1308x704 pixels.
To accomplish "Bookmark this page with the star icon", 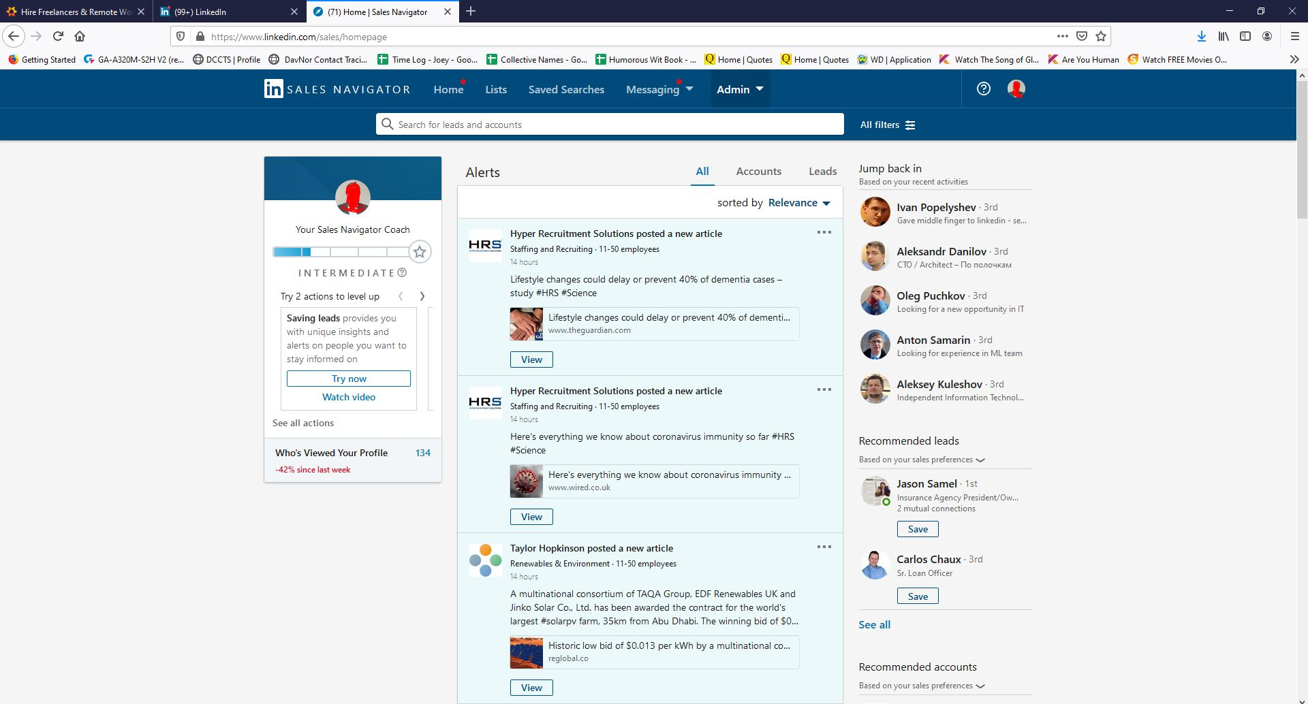I will [1101, 36].
